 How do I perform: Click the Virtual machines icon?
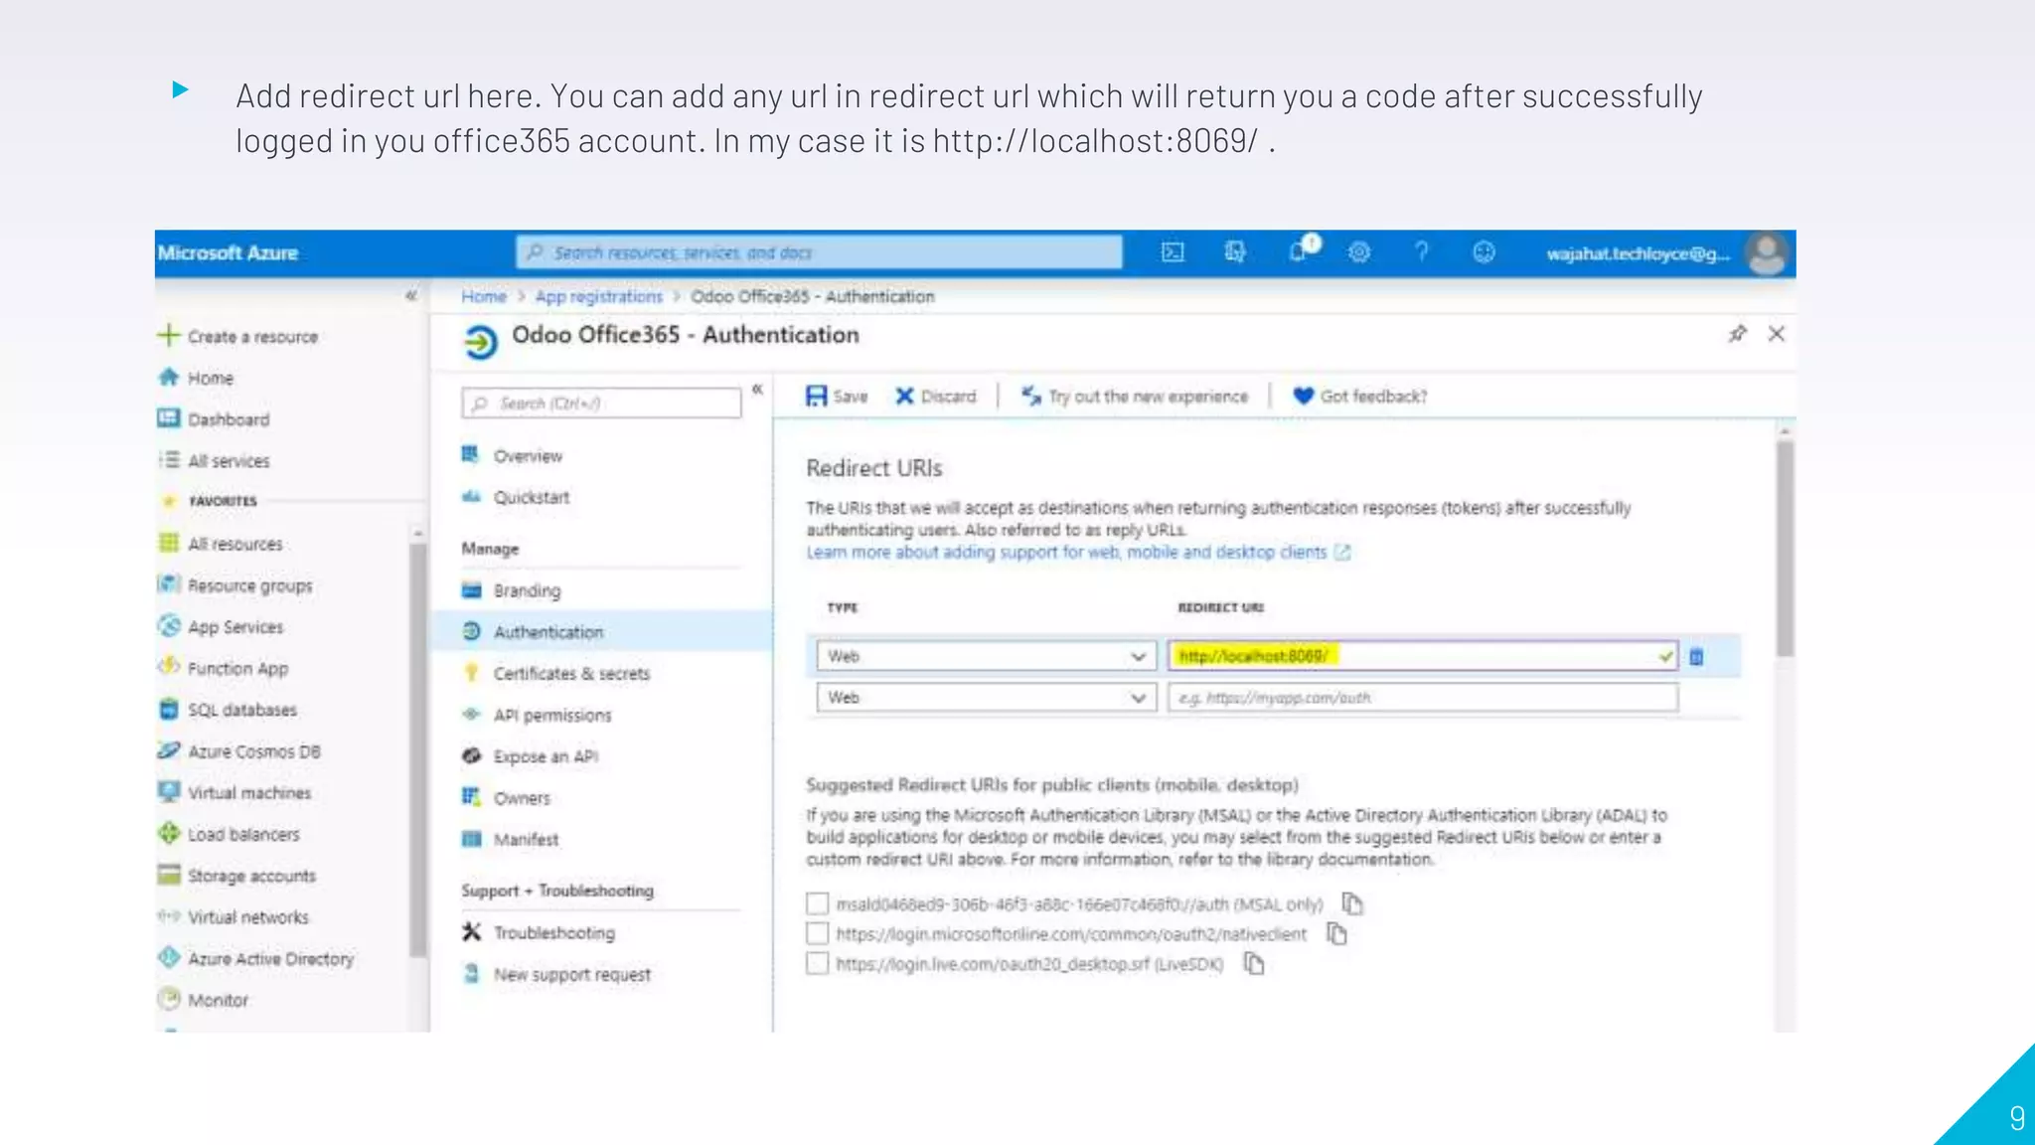[169, 791]
